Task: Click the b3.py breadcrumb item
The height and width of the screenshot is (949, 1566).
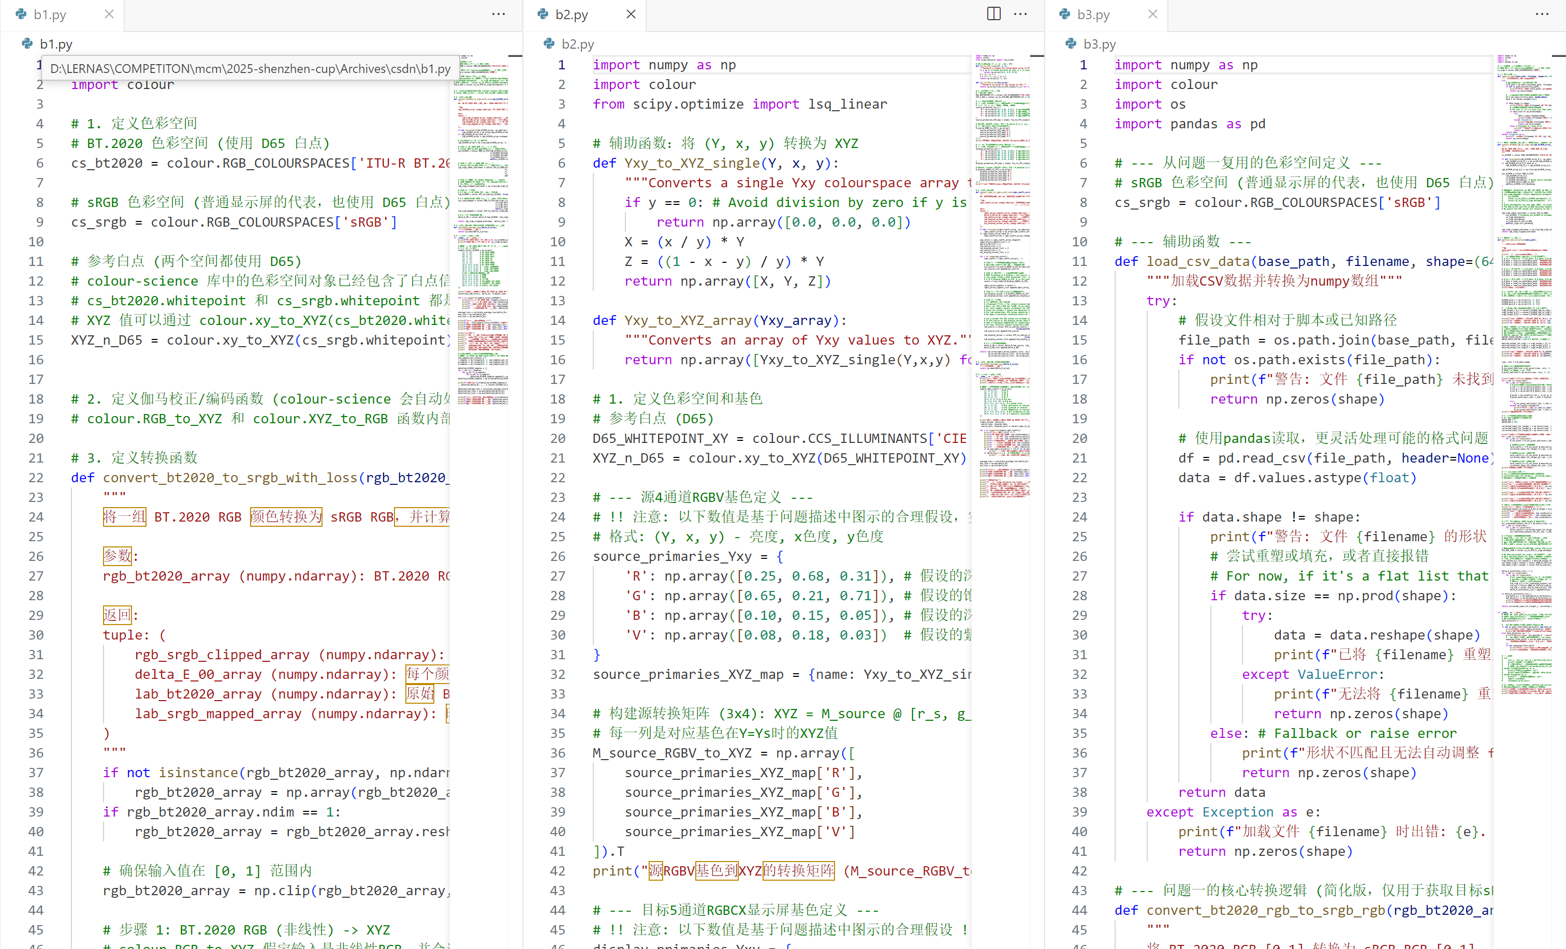Action: point(1100,44)
